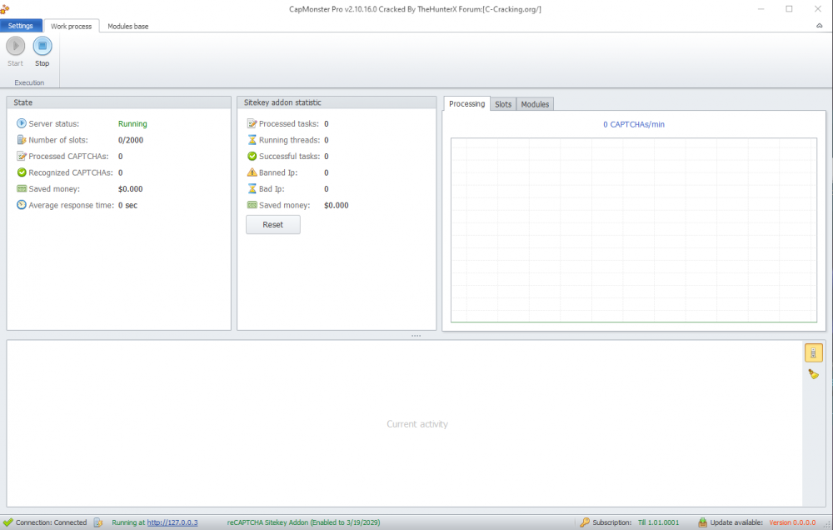Toggle the activity log autoscroll icon
The width and height of the screenshot is (833, 530).
pyautogui.click(x=813, y=353)
